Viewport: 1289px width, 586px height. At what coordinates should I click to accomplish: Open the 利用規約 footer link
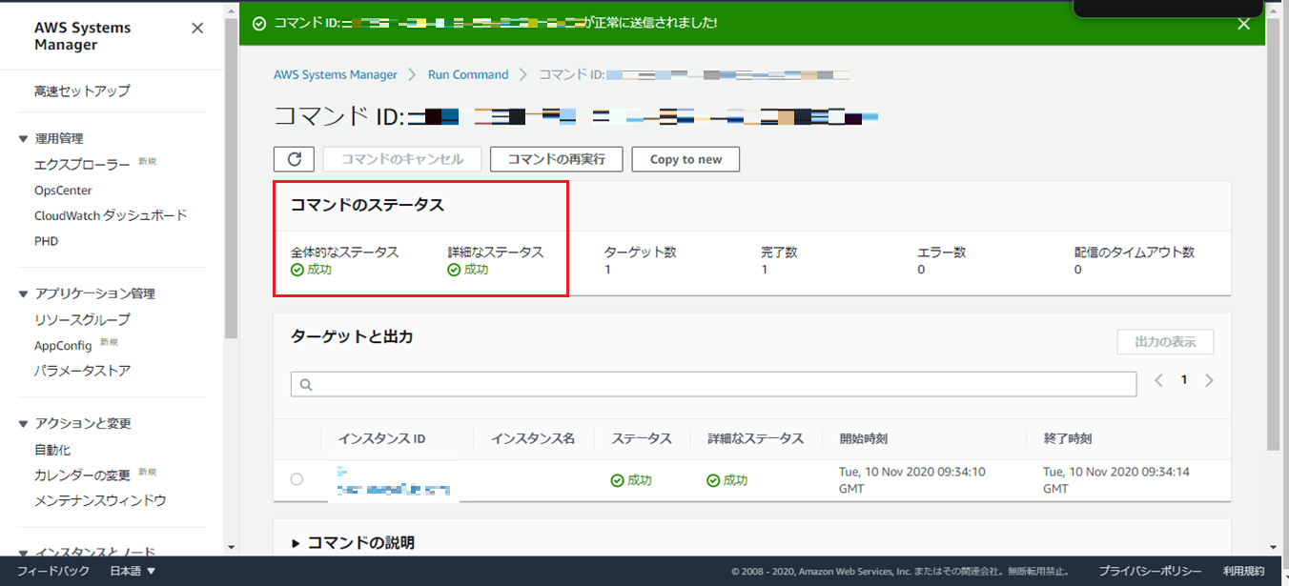(x=1243, y=571)
